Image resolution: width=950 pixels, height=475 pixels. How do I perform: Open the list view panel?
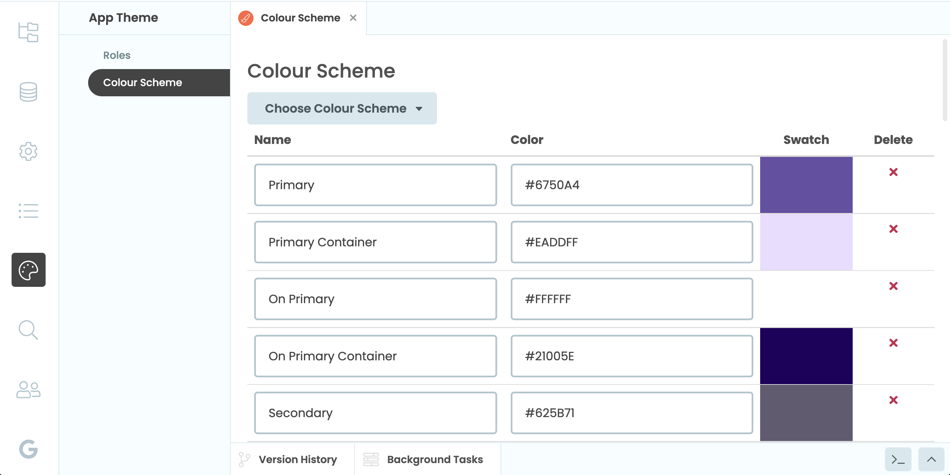28,211
